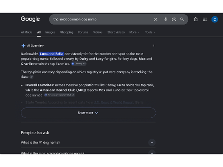Submit search with magnifier icon
Image resolution: width=223 pixels, height=167 pixels.
(x=182, y=19)
